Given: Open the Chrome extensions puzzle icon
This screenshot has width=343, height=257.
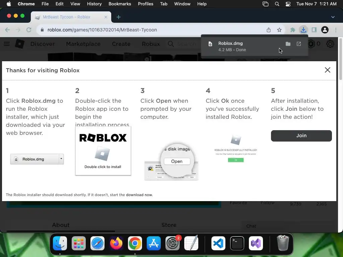Looking at the screenshot, I should click(292, 30).
